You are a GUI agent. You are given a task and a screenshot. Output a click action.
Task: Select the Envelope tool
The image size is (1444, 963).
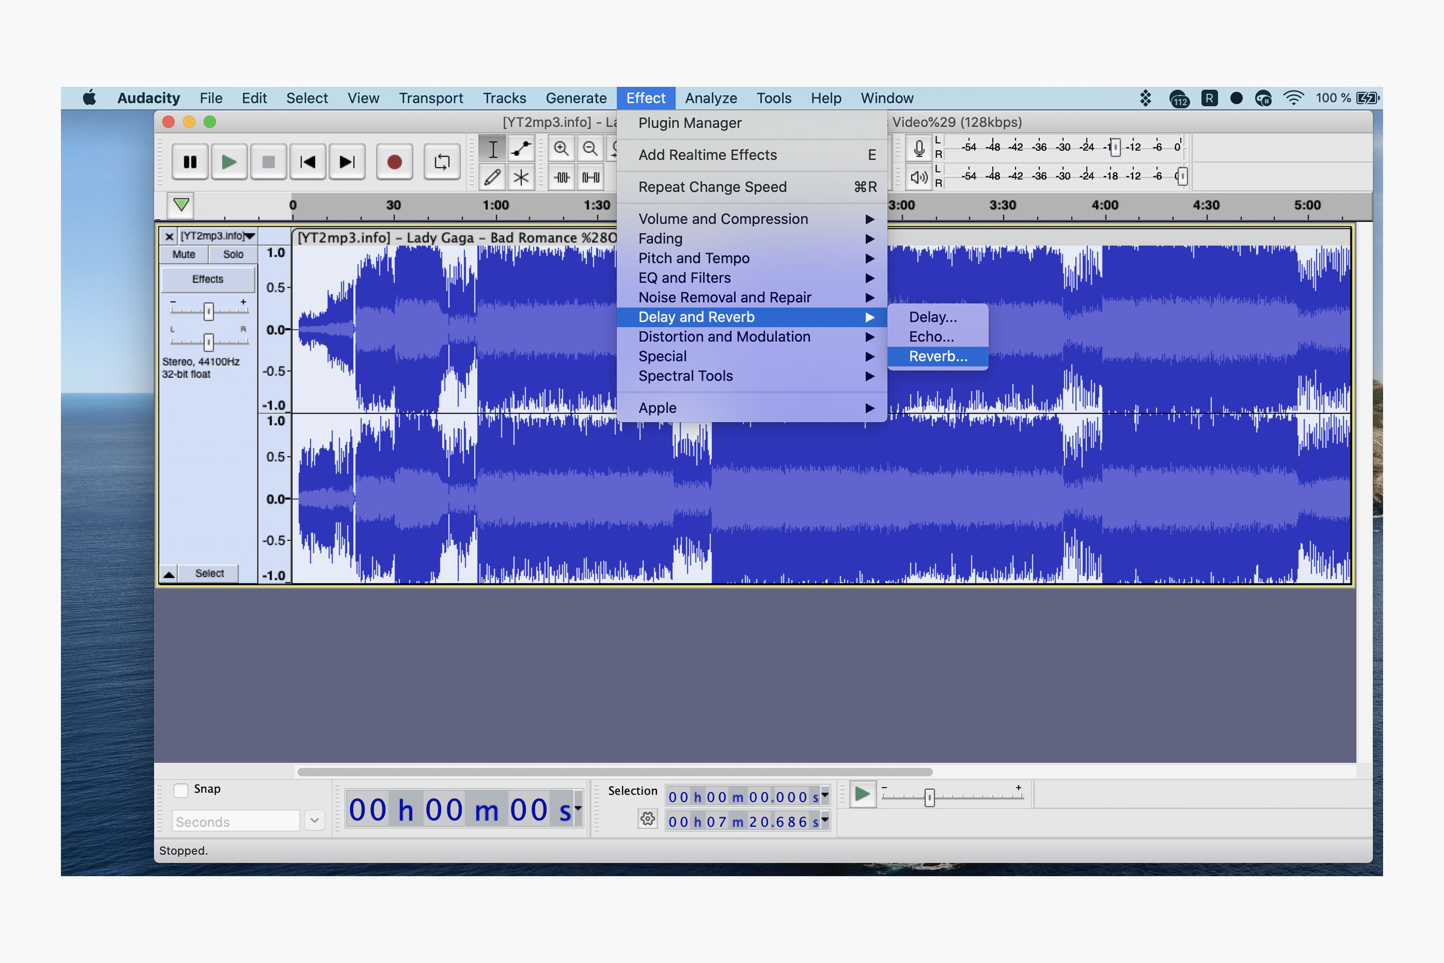click(x=521, y=149)
